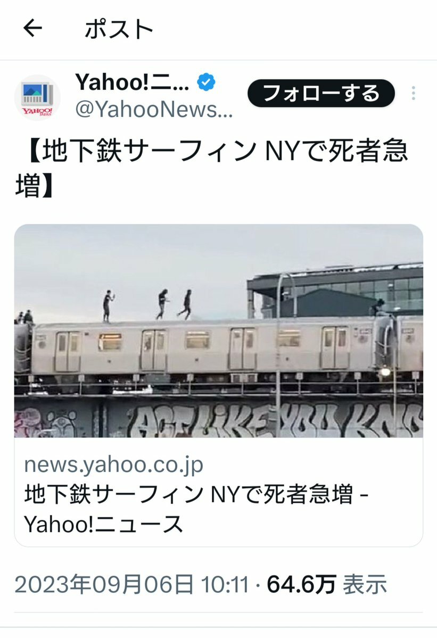Click the ポスト header title

(x=118, y=29)
